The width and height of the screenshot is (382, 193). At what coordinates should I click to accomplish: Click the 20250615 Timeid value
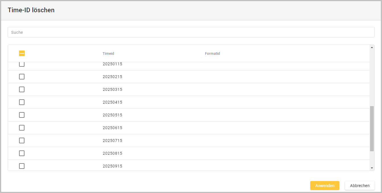[112, 128]
